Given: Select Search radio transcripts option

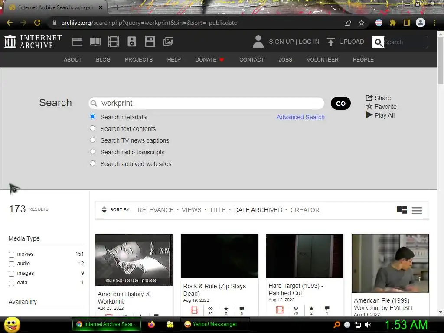Looking at the screenshot, I should click(93, 151).
